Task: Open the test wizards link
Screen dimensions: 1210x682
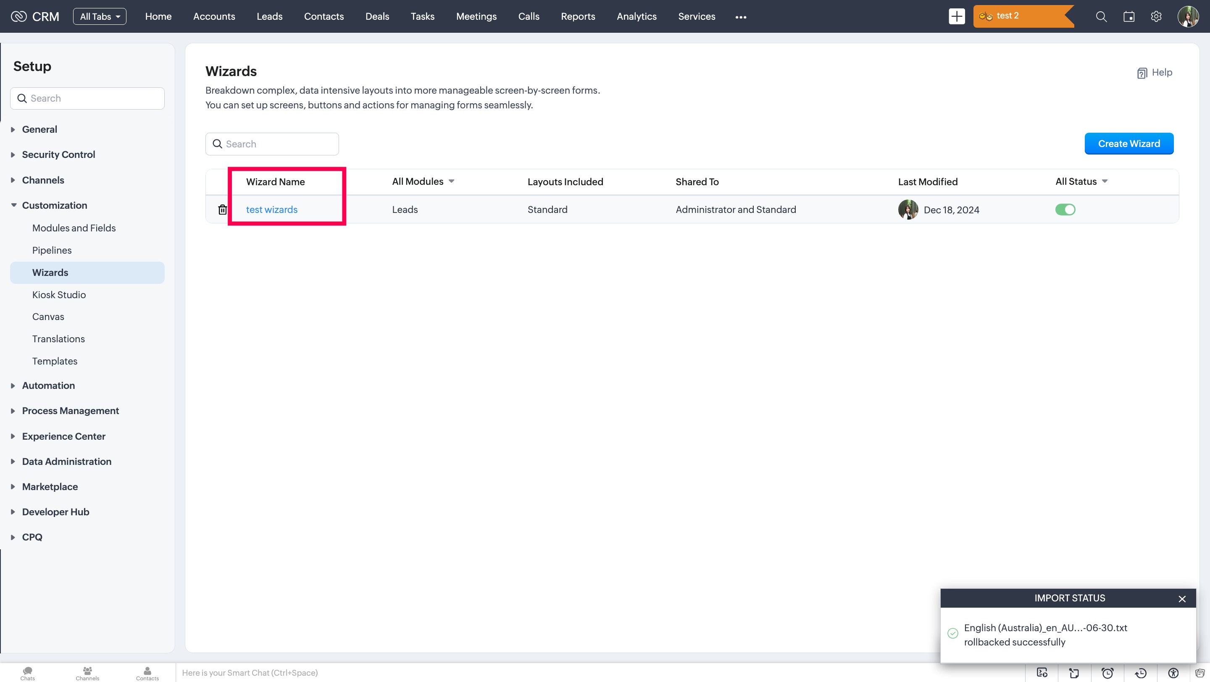Action: tap(271, 210)
